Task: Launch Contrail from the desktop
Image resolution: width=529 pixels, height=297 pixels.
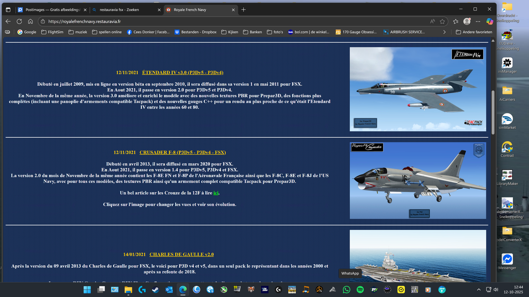Action: click(507, 149)
